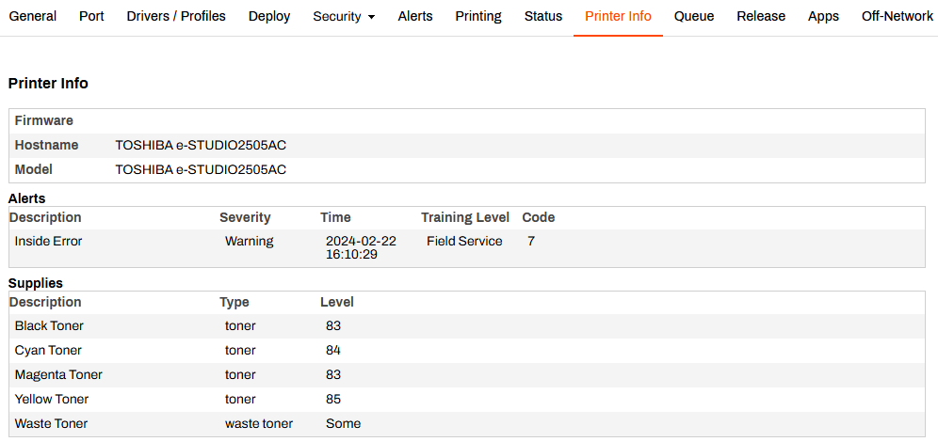938x442 pixels.
Task: Click the Level column header
Action: click(x=337, y=302)
